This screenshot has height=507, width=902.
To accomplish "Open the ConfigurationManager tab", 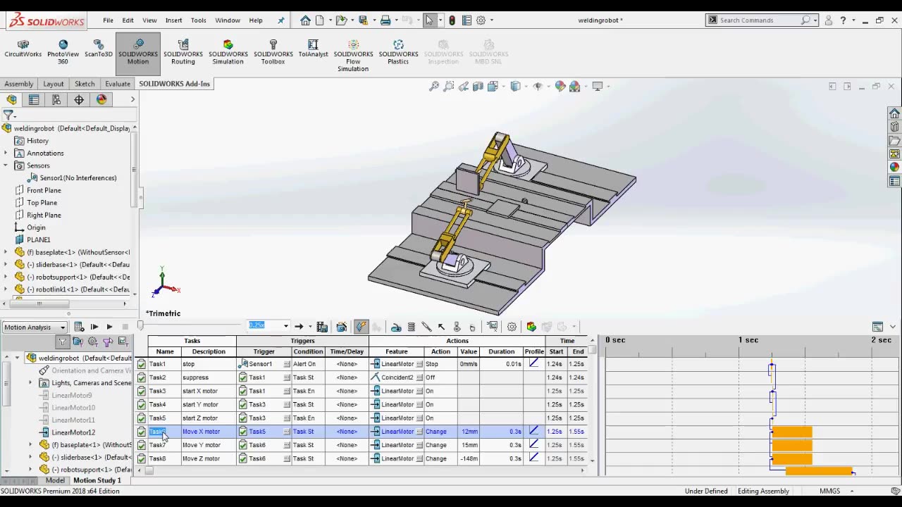I will 56,100.
